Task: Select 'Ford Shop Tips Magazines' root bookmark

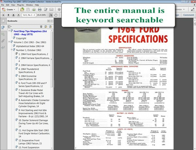Action: tap(30, 33)
